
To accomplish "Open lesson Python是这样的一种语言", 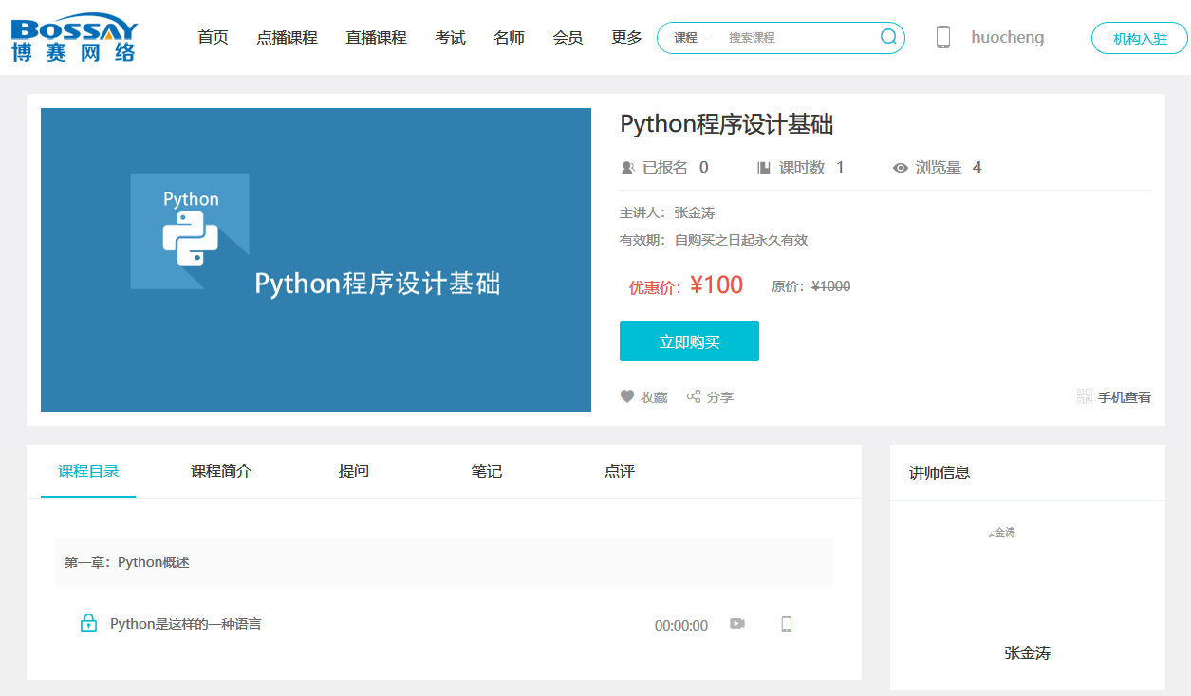I will (185, 624).
